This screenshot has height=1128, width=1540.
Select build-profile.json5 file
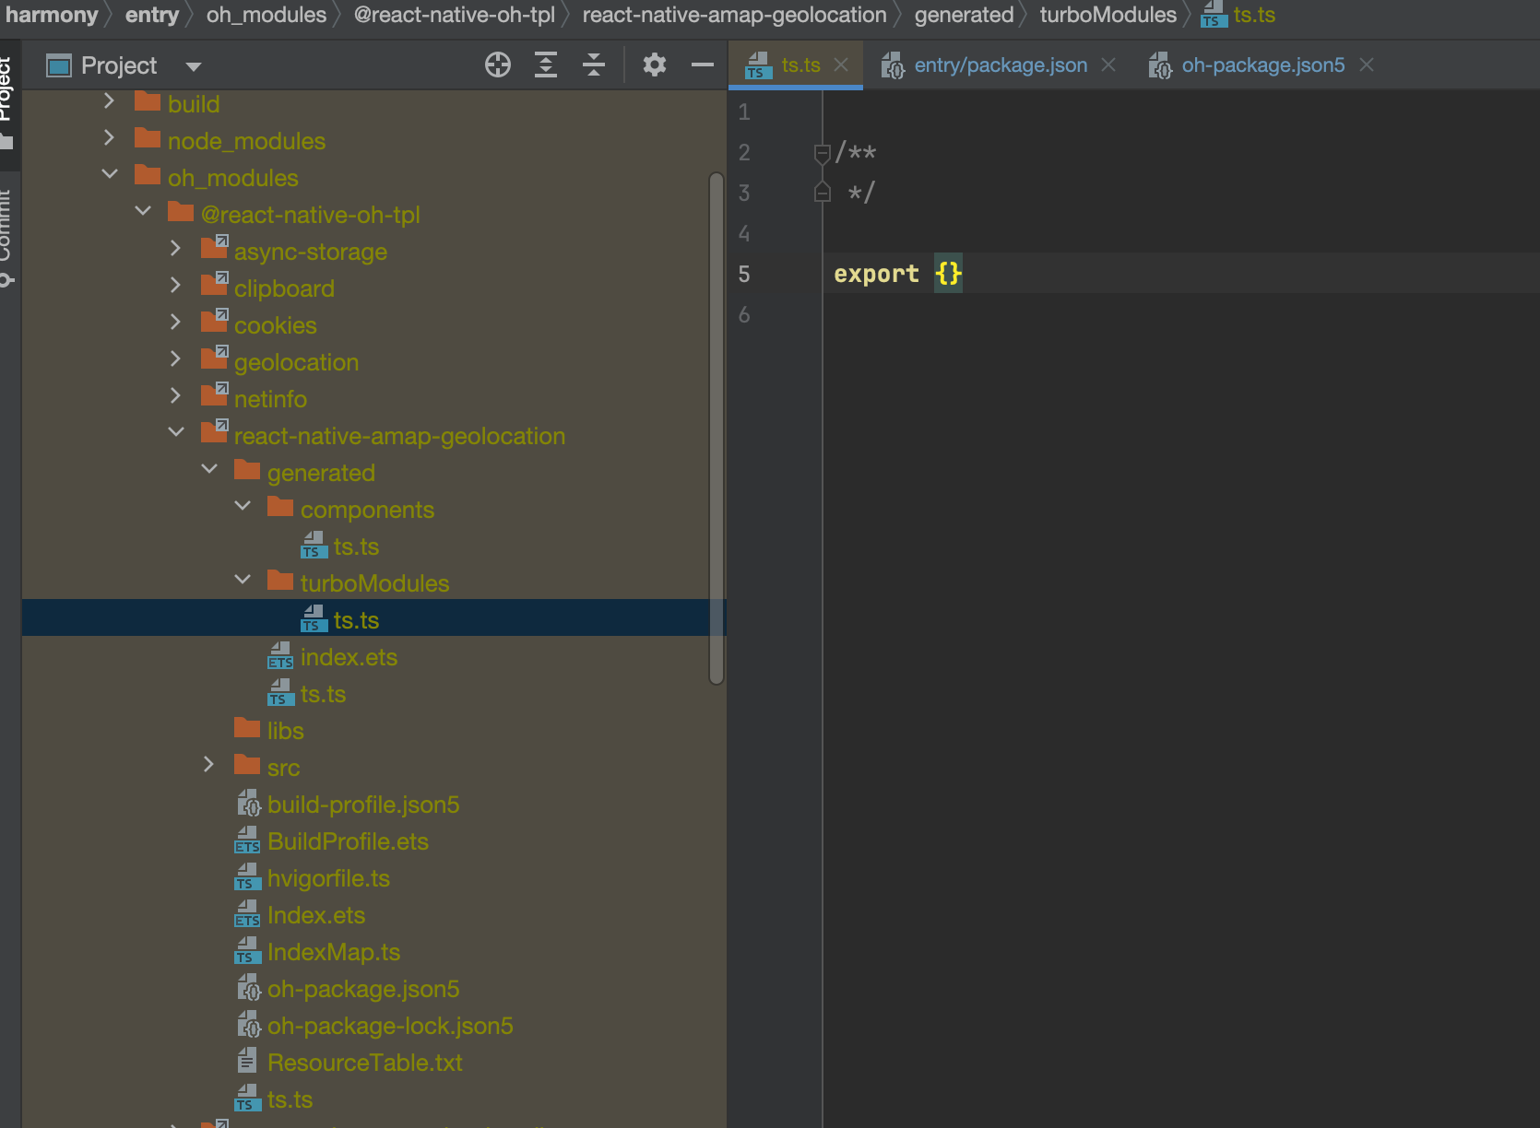[x=363, y=805]
